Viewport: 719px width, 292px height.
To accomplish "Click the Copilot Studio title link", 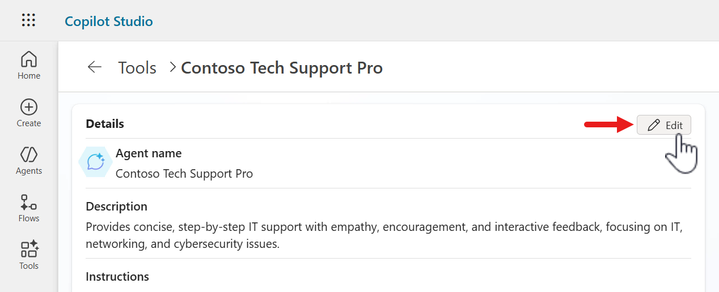I will pos(109,22).
